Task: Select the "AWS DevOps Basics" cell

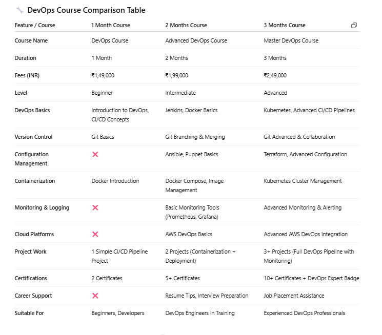Action: coord(189,234)
